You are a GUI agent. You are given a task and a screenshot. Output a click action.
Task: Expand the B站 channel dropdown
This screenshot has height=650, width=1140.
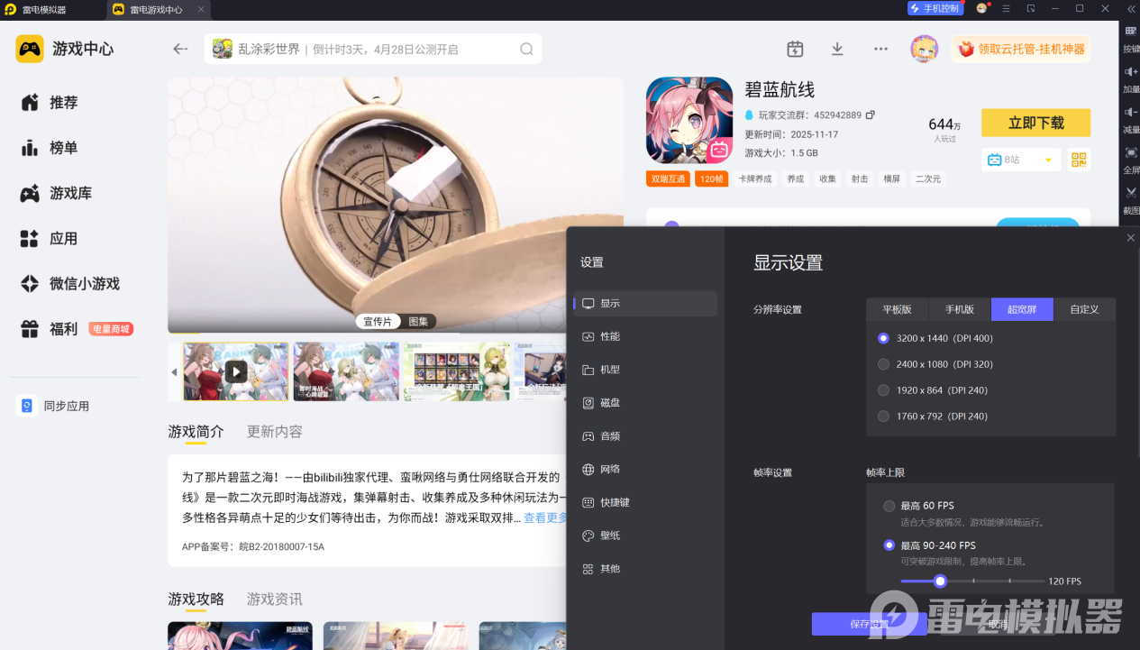click(1047, 160)
